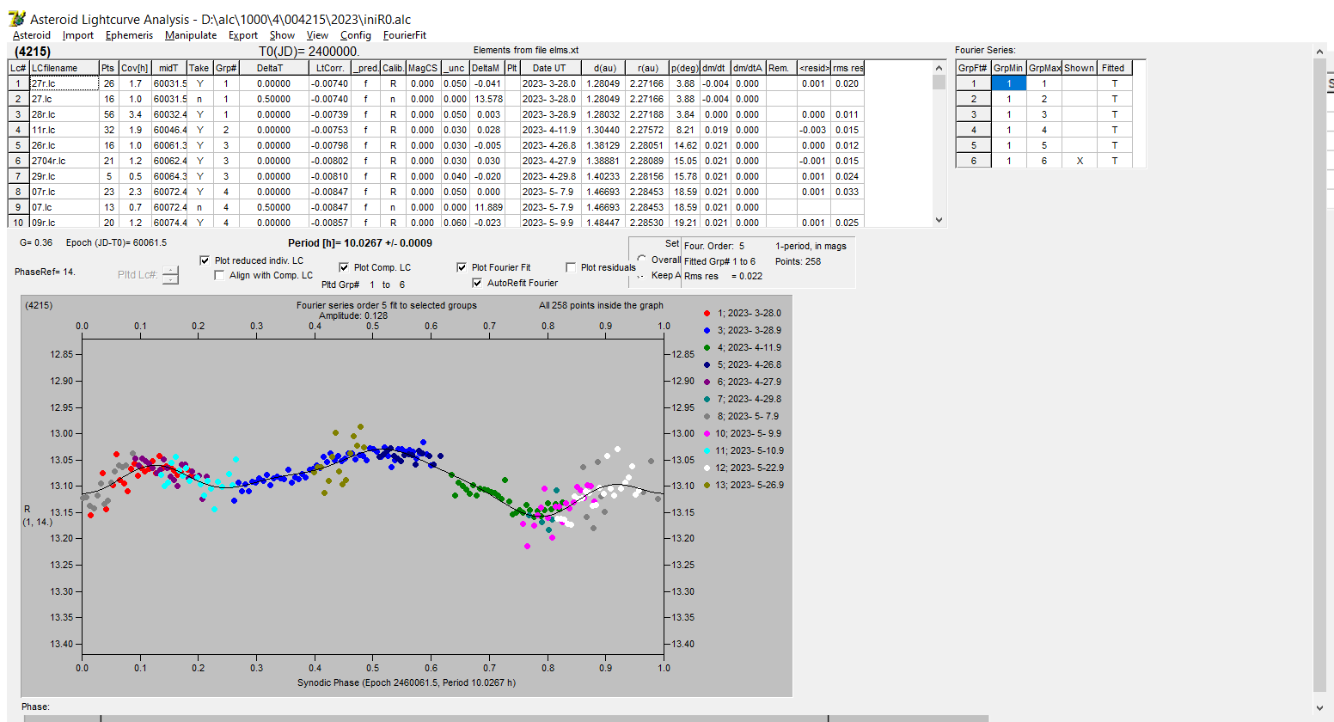Select lightcurve row header number 8
Screen dimensions: 1334x722
pyautogui.click(x=18, y=192)
